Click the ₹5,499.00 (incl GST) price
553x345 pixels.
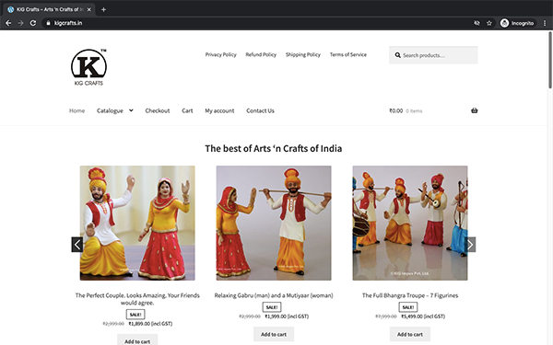pos(423,316)
